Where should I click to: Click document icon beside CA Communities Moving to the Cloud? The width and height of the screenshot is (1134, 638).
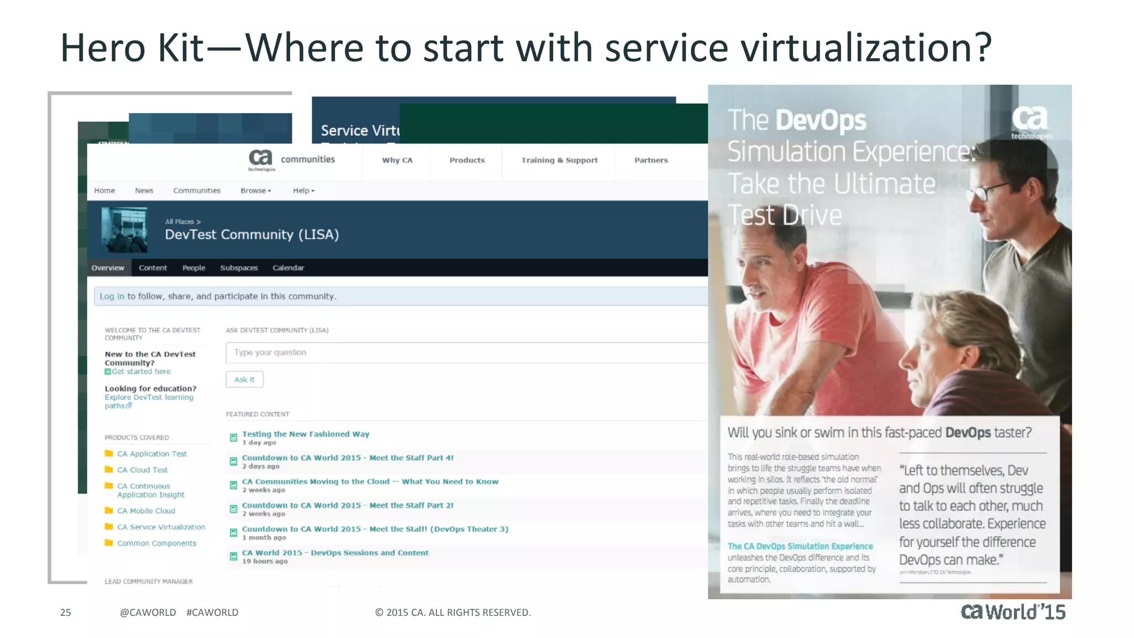coord(234,485)
